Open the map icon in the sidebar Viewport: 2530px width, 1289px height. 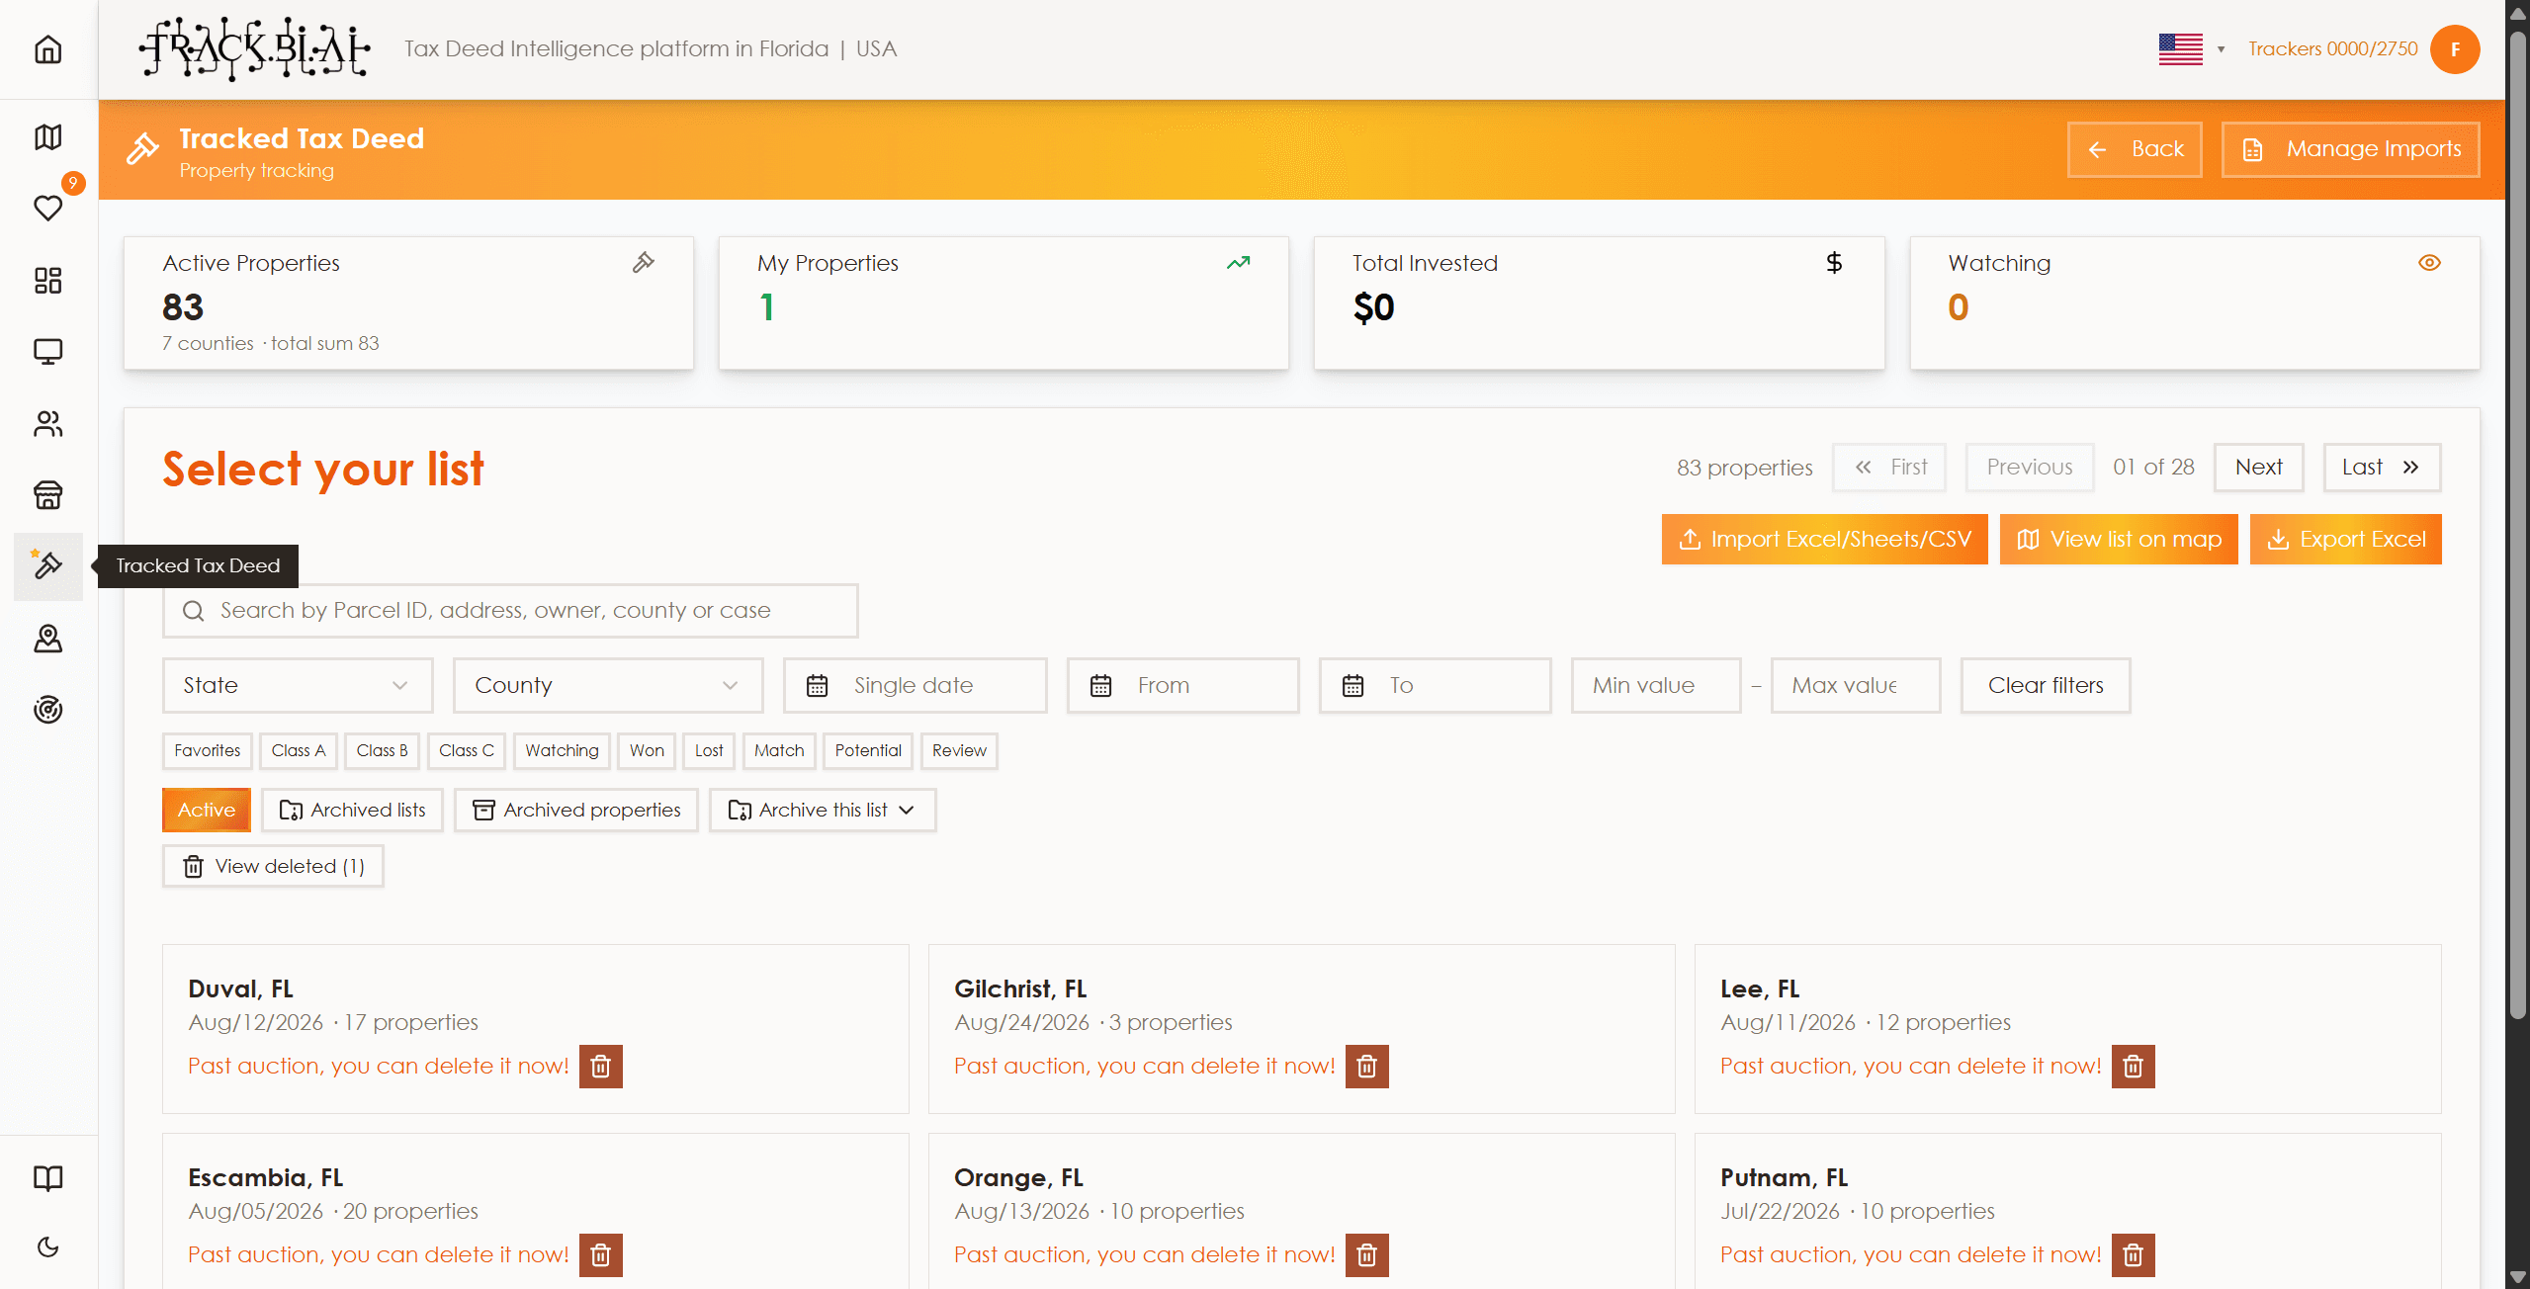click(x=47, y=136)
